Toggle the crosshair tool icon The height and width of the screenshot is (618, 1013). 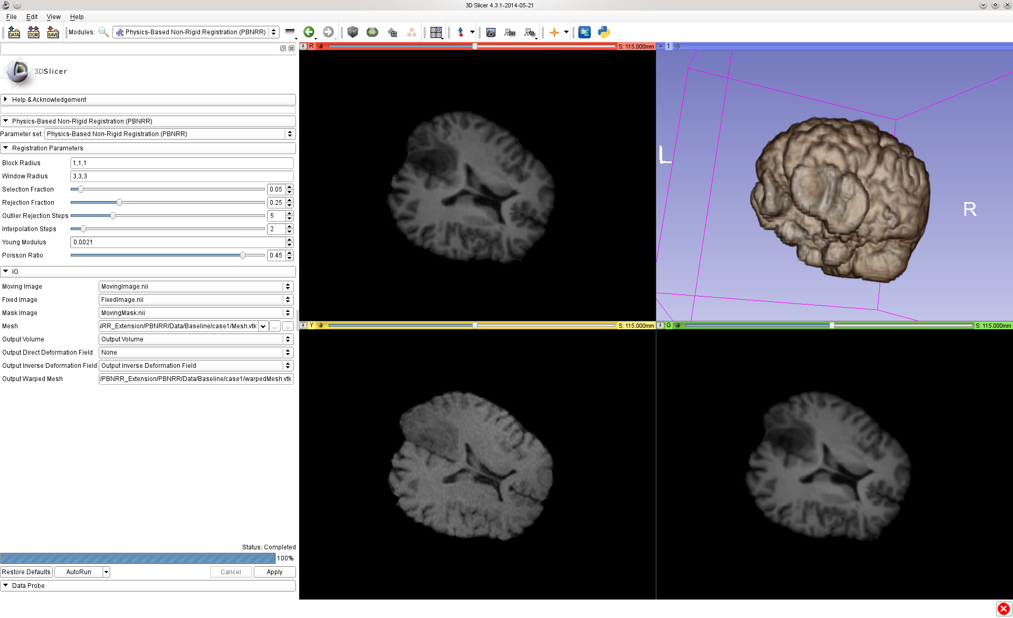(x=554, y=32)
